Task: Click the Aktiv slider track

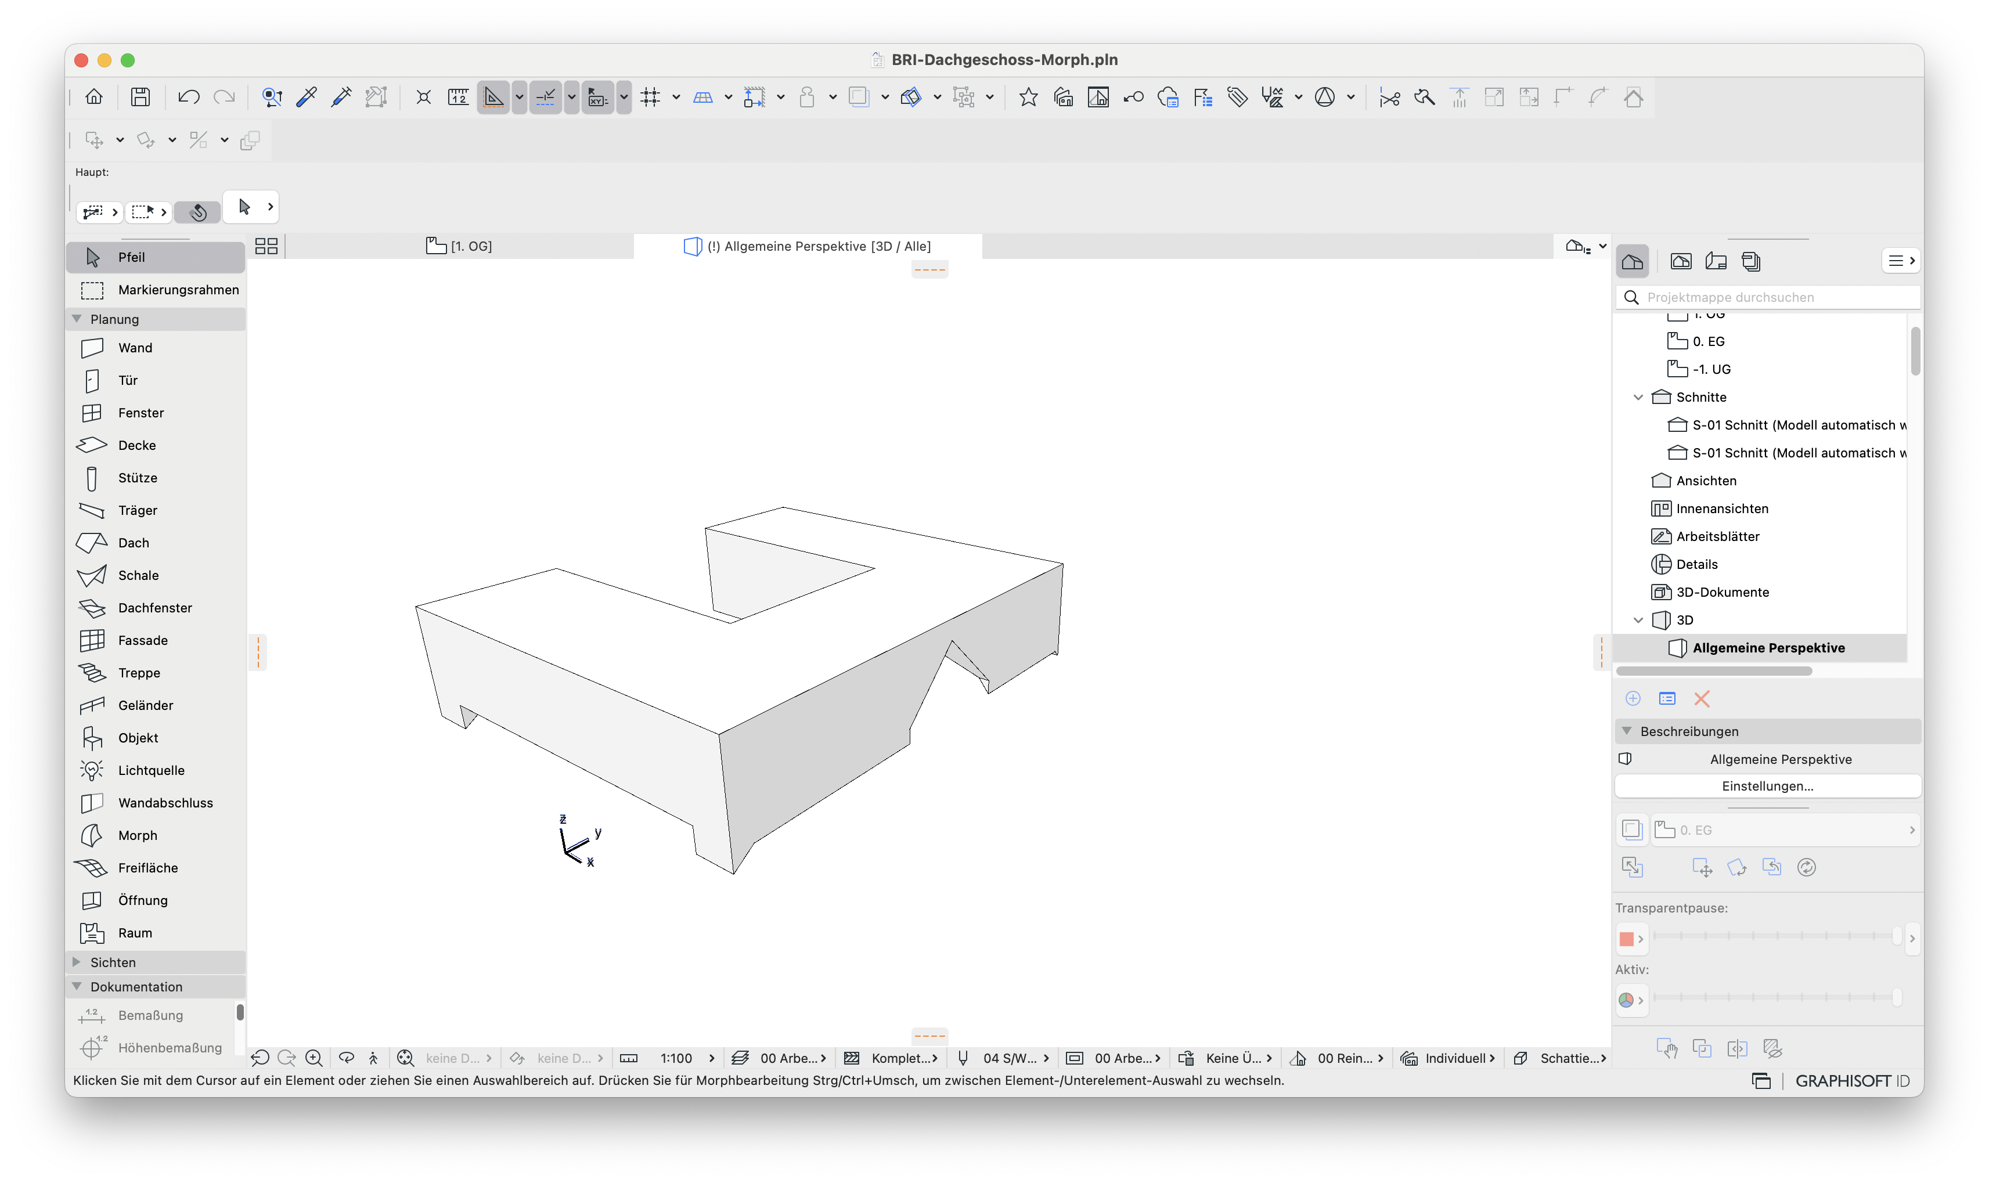Action: (x=1776, y=997)
